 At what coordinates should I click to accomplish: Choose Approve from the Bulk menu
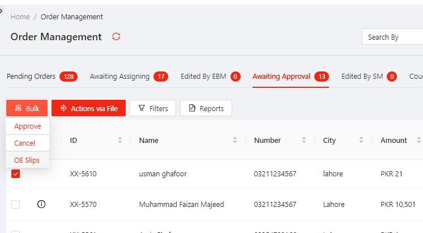pos(27,126)
